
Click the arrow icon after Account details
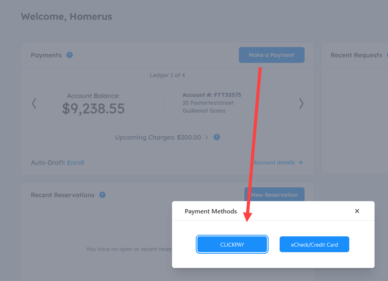[300, 162]
